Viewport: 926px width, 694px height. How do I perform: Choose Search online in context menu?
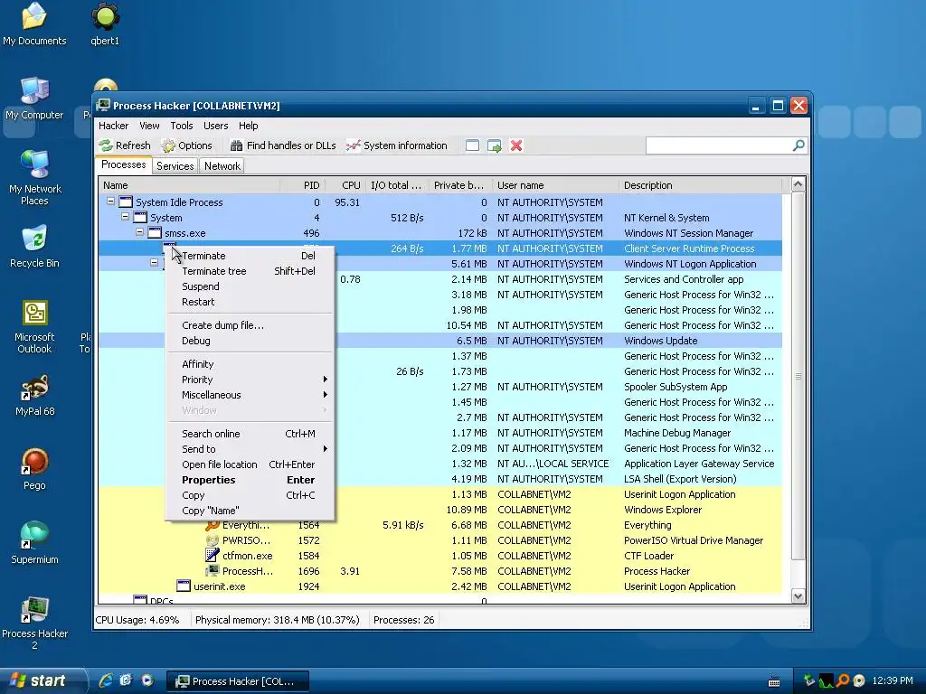coord(250,434)
